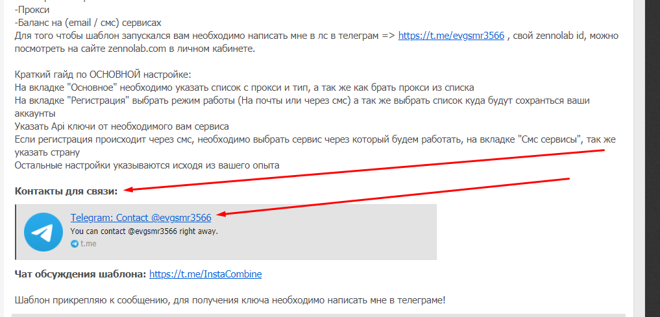The width and height of the screenshot is (660, 317).
Task: Click the line starting 'Шаблон прикрепляю к сообщению'
Action: click(230, 301)
